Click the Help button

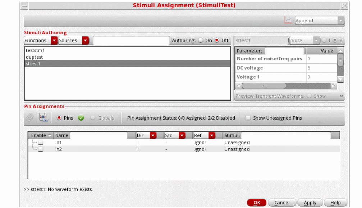click(x=335, y=203)
